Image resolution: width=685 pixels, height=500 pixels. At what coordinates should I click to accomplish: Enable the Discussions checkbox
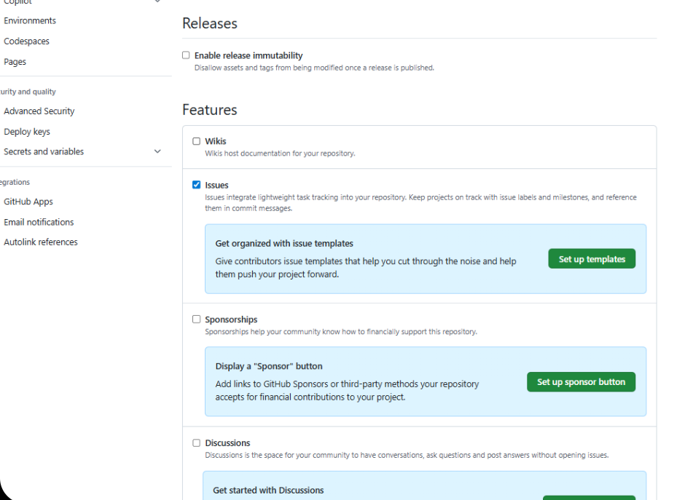click(197, 443)
